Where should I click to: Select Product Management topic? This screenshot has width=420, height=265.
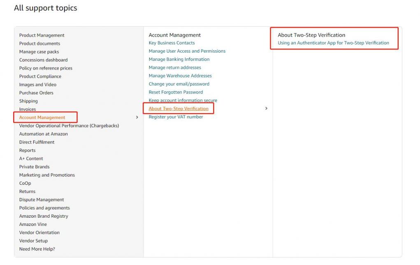coord(42,35)
